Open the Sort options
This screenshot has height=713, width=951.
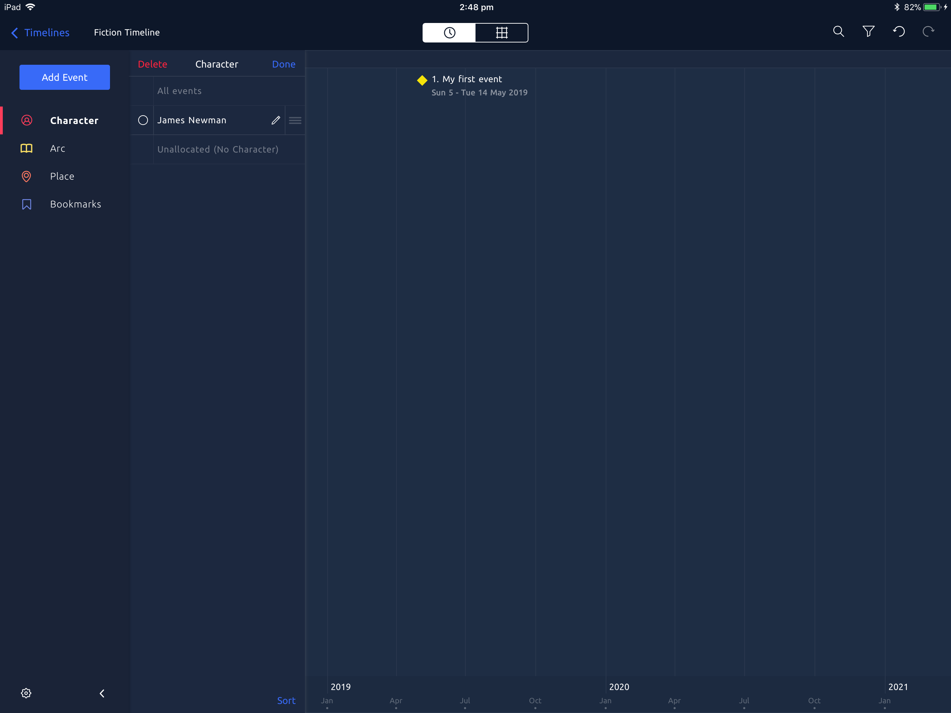click(286, 700)
